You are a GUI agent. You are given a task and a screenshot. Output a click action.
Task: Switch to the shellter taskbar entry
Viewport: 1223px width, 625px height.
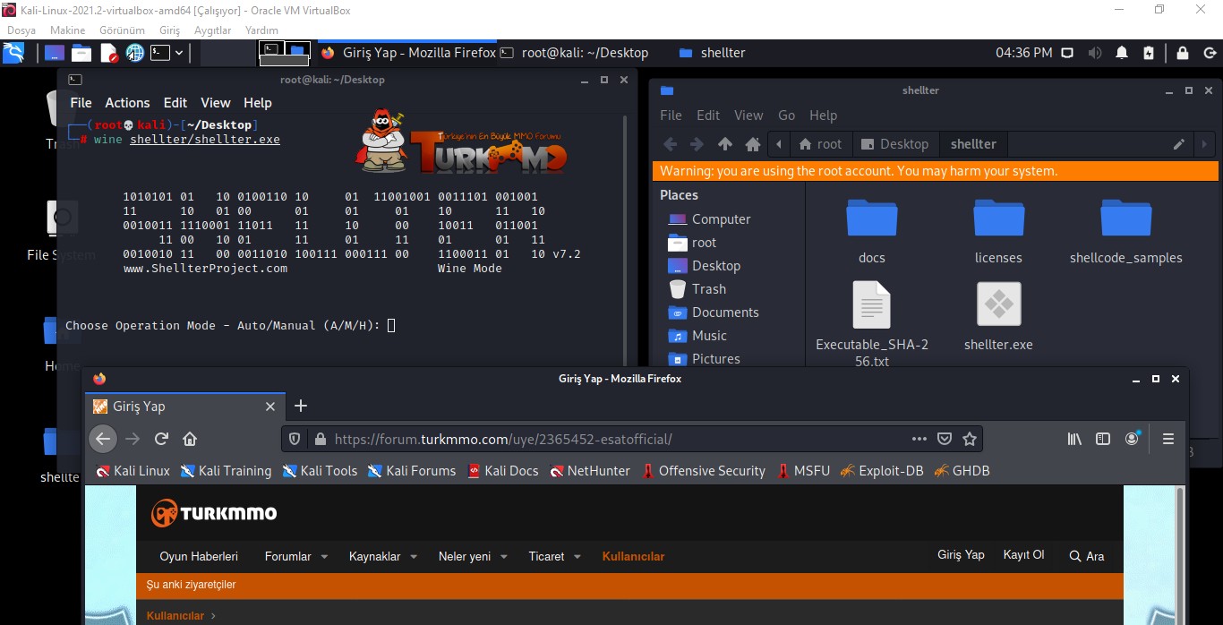click(713, 53)
